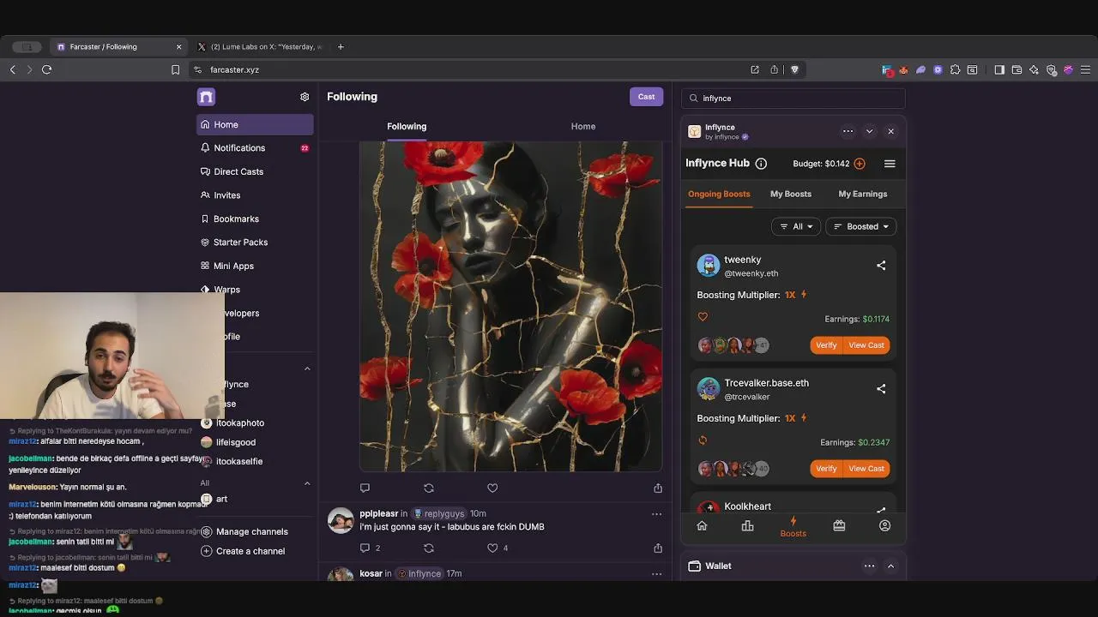Image resolution: width=1098 pixels, height=617 pixels.
Task: Open more options on pplpleasr's cast
Action: tap(656, 514)
